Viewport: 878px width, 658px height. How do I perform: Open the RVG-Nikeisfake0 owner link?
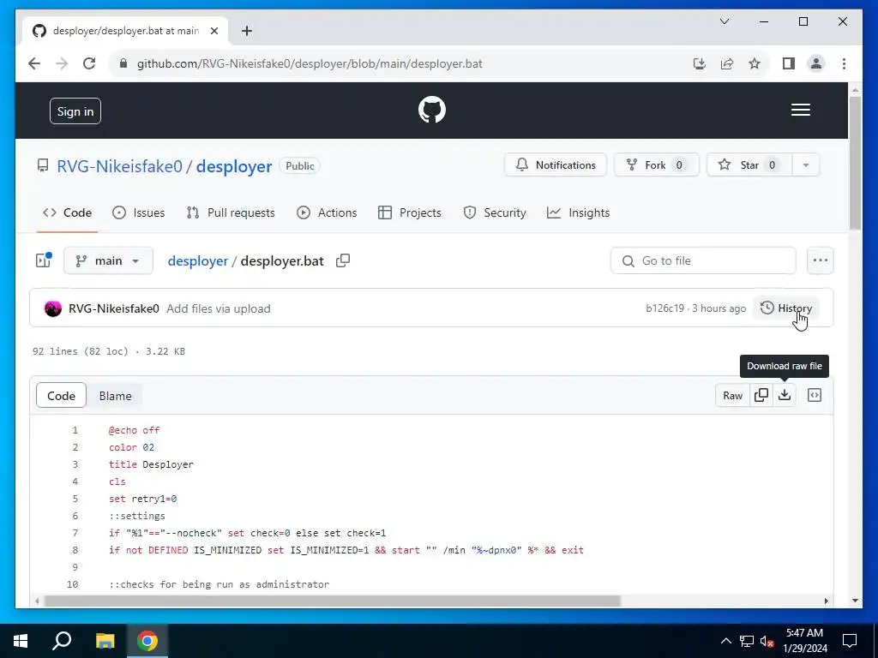pyautogui.click(x=119, y=166)
